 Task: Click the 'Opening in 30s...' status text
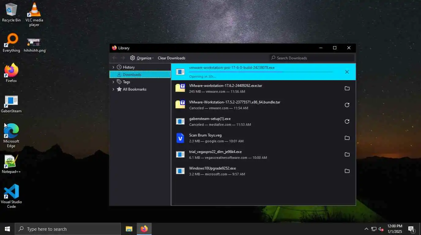[203, 76]
